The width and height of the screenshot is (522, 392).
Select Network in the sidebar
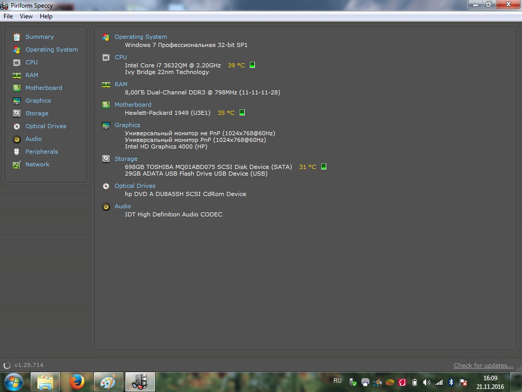tap(37, 164)
